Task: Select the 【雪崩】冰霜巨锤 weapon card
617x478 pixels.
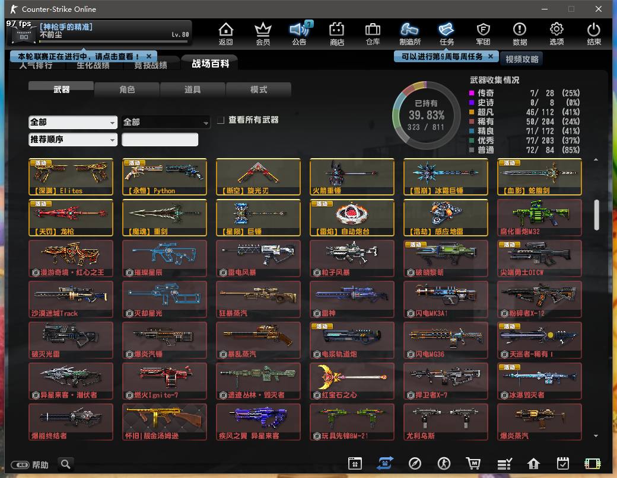Action: 446,177
